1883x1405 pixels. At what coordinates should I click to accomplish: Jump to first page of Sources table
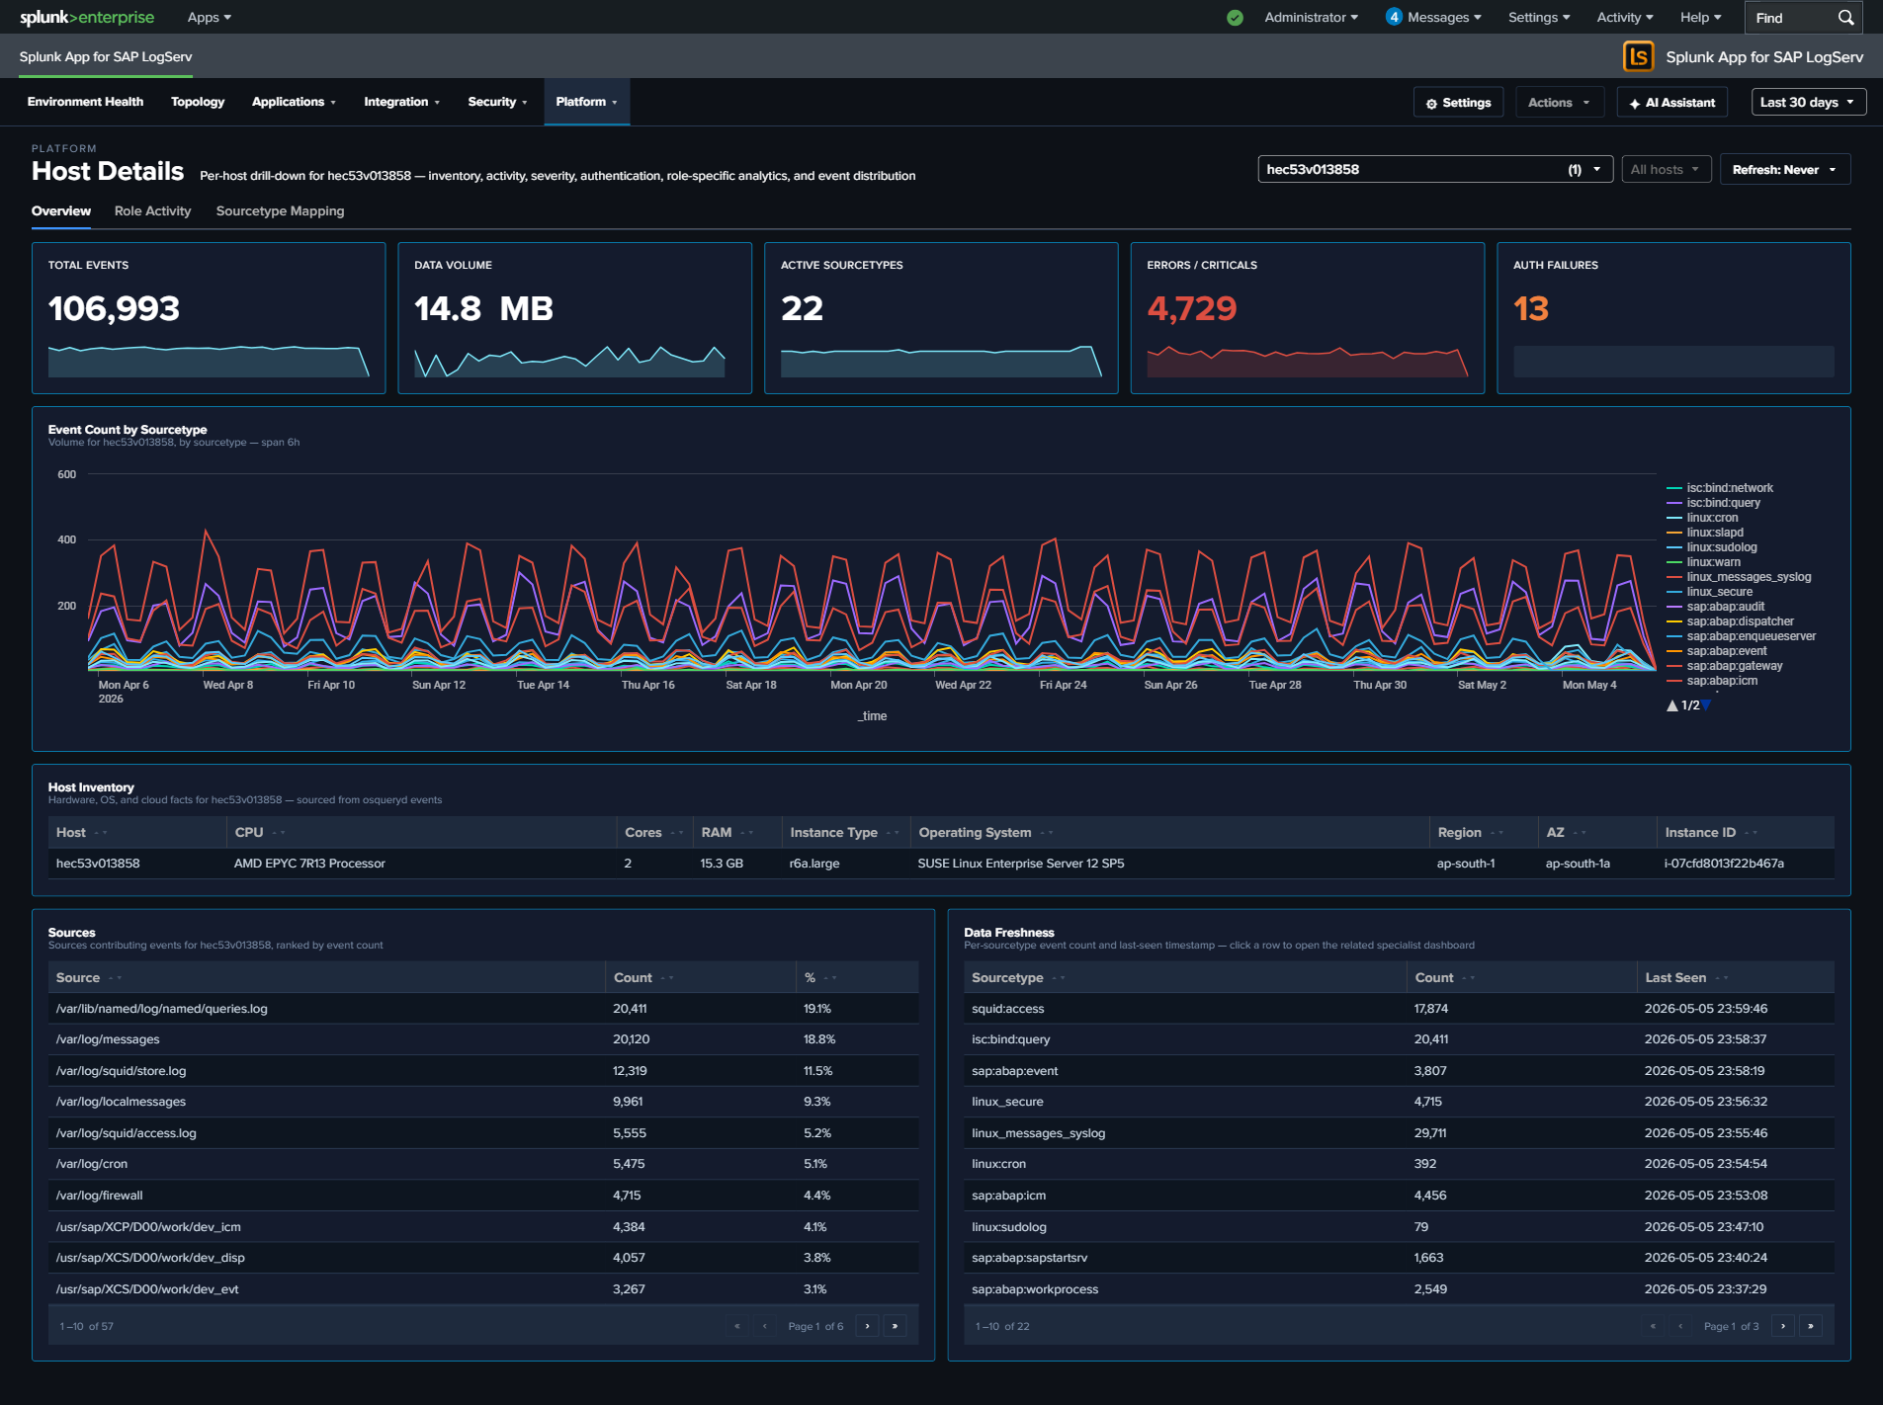(x=736, y=1326)
